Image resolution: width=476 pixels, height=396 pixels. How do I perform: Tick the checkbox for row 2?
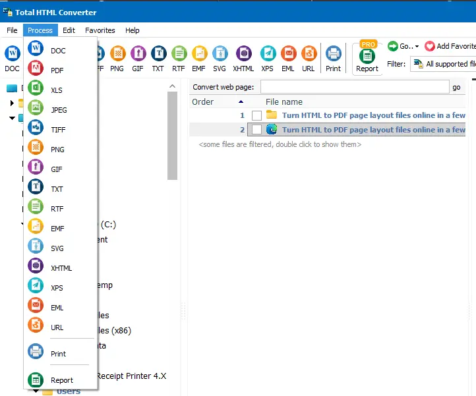point(256,130)
